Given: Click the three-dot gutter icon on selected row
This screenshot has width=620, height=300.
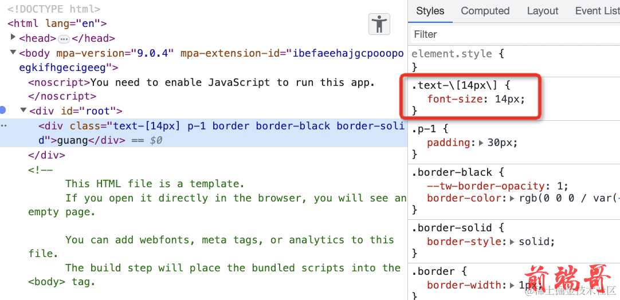Looking at the screenshot, I should point(3,125).
